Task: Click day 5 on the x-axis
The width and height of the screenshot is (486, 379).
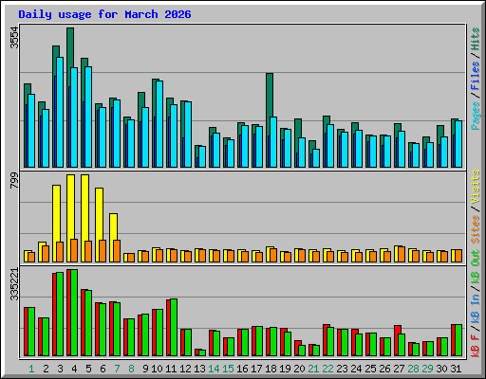Action: coord(88,369)
